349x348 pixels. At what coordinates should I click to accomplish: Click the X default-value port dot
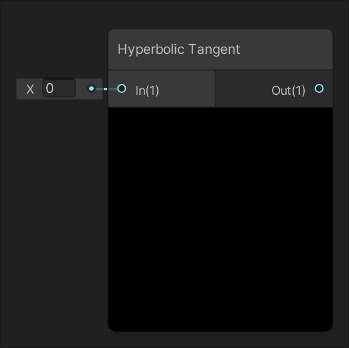pyautogui.click(x=91, y=88)
